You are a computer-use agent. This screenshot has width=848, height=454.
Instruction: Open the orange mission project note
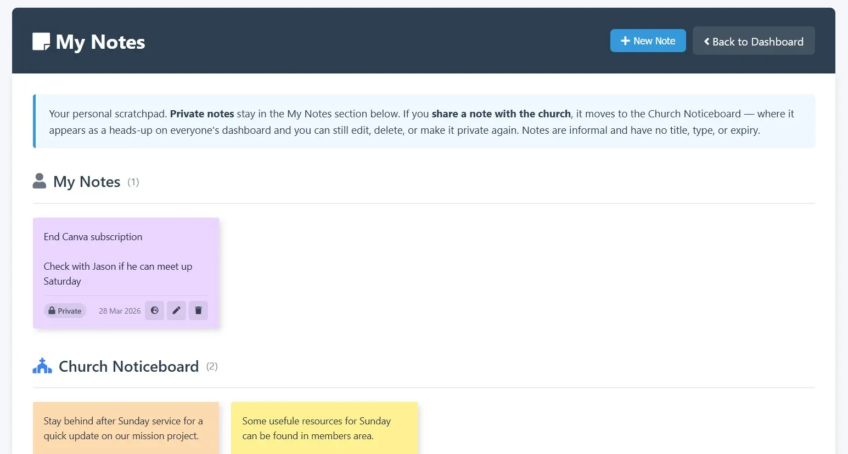(126, 428)
